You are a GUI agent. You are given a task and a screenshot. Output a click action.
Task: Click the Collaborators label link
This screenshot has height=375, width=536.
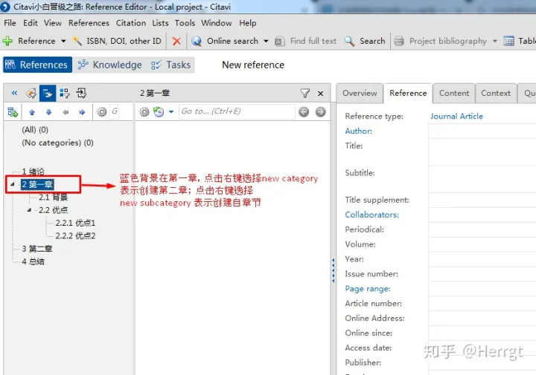click(371, 215)
